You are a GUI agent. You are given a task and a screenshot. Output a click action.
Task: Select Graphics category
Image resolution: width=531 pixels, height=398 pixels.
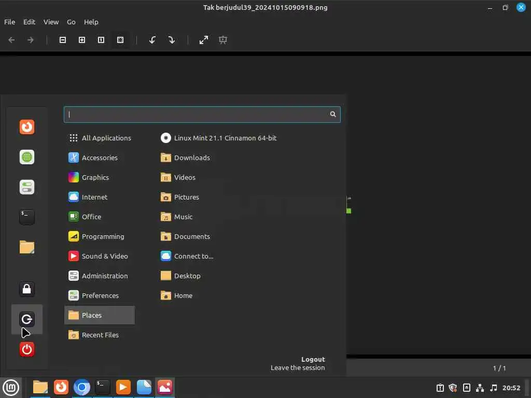coord(100,177)
